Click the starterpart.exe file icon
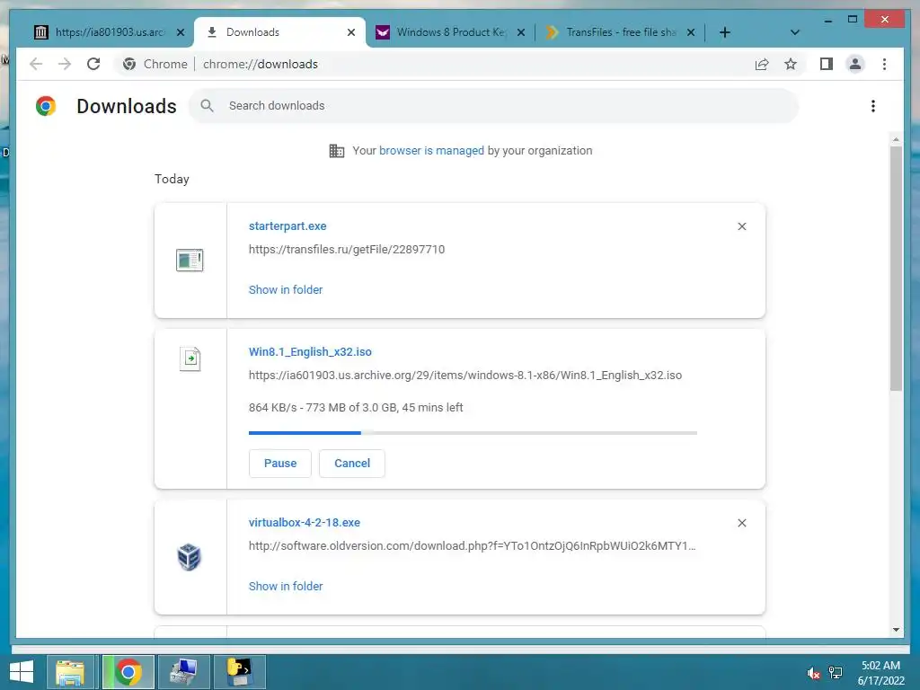The height and width of the screenshot is (690, 920). (190, 260)
